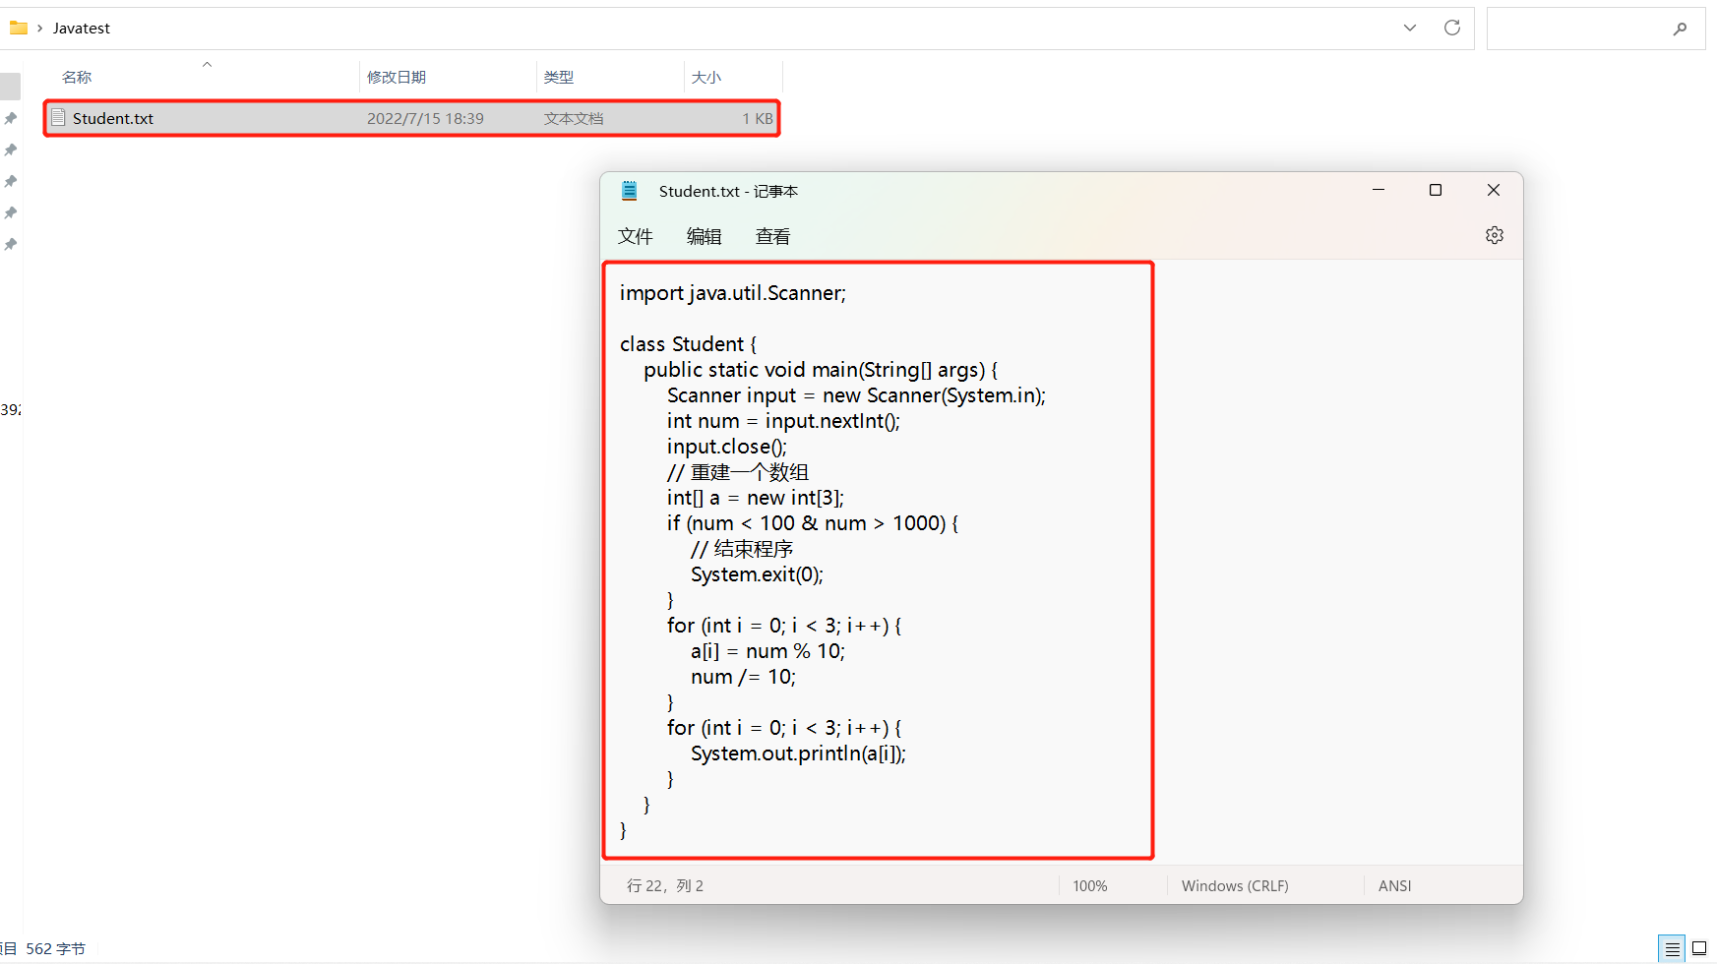Screen dimensions: 1717x964
Task: Sort by 大小 column header
Action: tap(706, 77)
